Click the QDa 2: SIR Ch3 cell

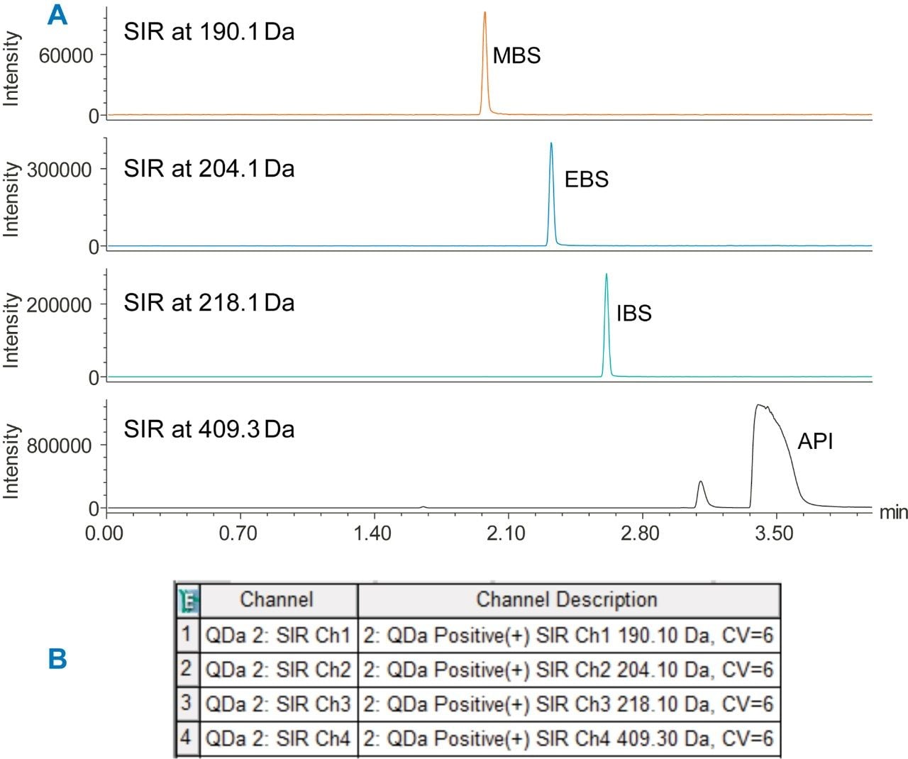pos(277,704)
